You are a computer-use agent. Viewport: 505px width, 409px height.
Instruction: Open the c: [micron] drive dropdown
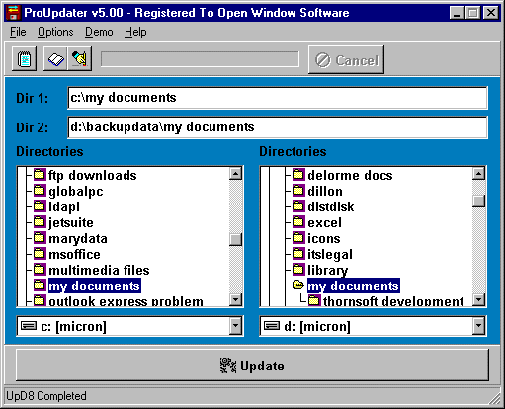click(235, 326)
